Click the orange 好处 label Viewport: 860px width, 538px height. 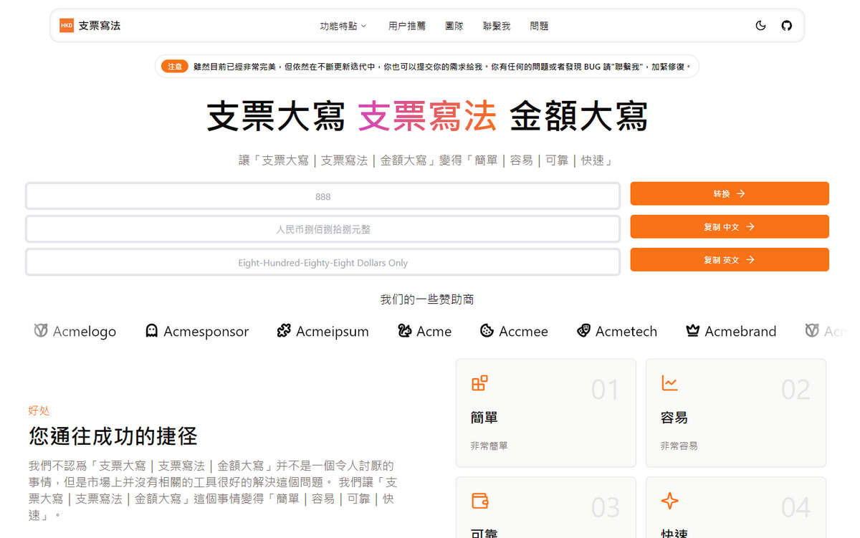pos(39,410)
